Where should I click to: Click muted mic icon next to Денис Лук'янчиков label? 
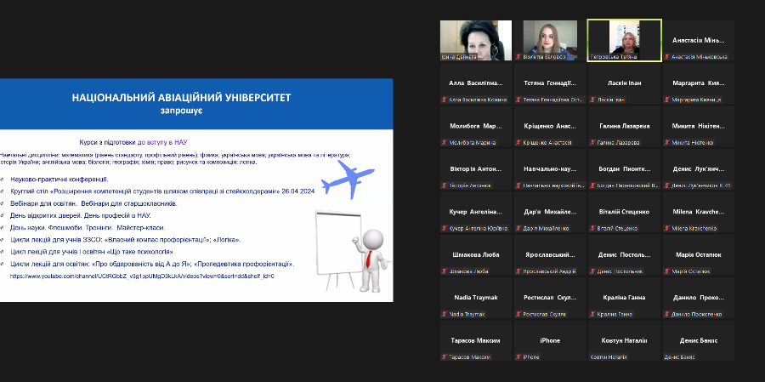[x=667, y=185]
